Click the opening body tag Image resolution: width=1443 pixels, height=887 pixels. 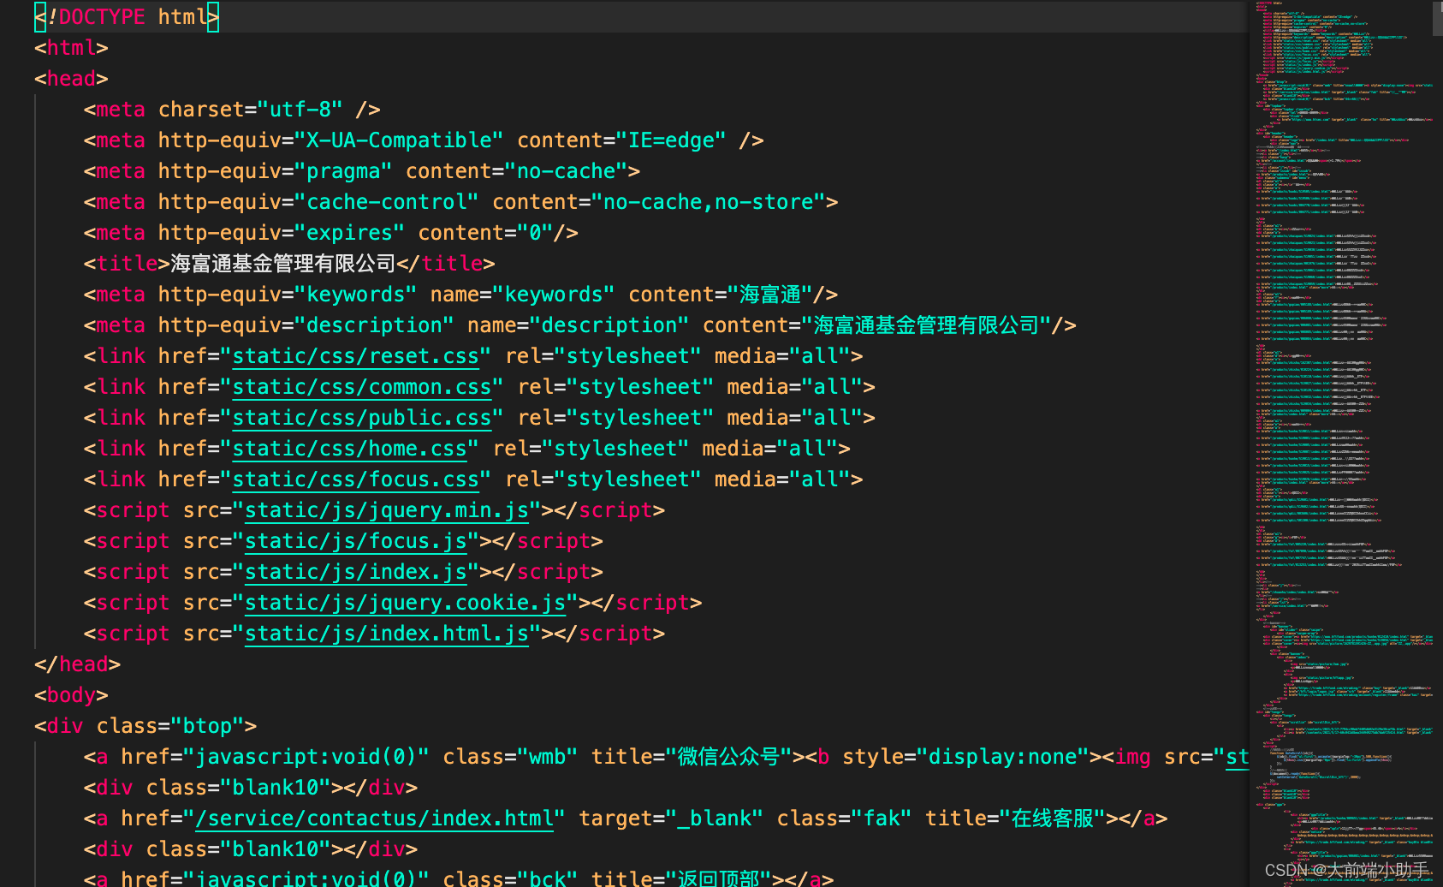coord(71,695)
